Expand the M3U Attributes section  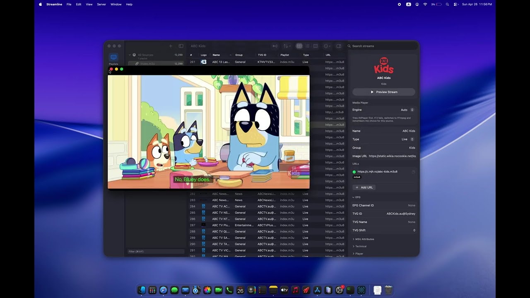pos(364,239)
